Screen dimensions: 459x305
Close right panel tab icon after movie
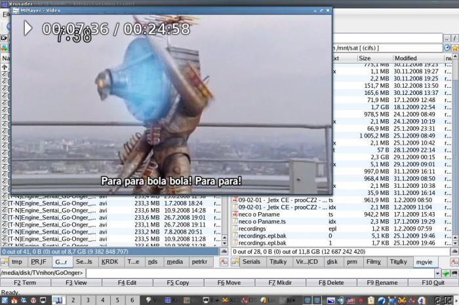[x=454, y=262]
